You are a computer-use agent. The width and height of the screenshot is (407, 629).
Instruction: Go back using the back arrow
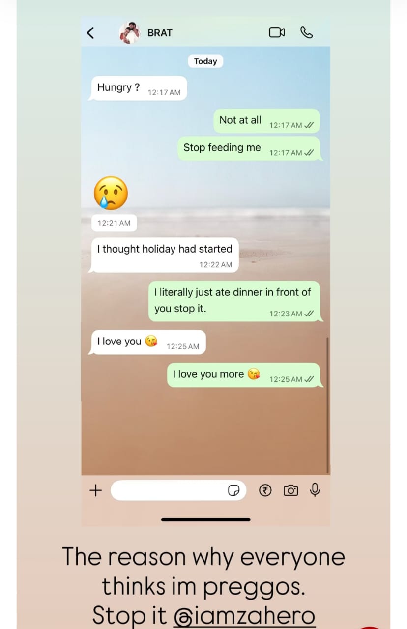[x=90, y=33]
